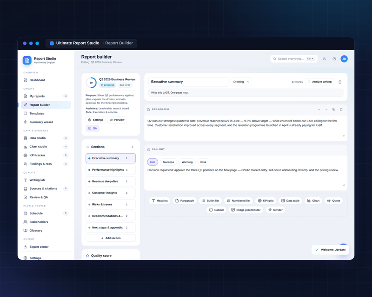This screenshot has width=372, height=297.
Task: Insert an Image placeholder block
Action: tap(246, 210)
